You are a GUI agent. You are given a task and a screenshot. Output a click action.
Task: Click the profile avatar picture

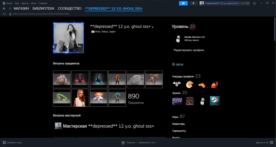coord(68,38)
